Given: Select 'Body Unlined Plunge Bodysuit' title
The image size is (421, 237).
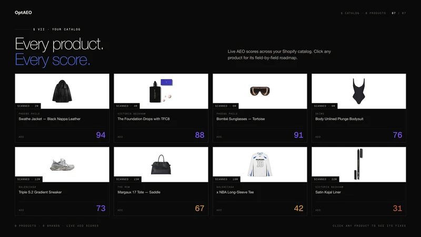Looking at the screenshot, I should (339, 119).
